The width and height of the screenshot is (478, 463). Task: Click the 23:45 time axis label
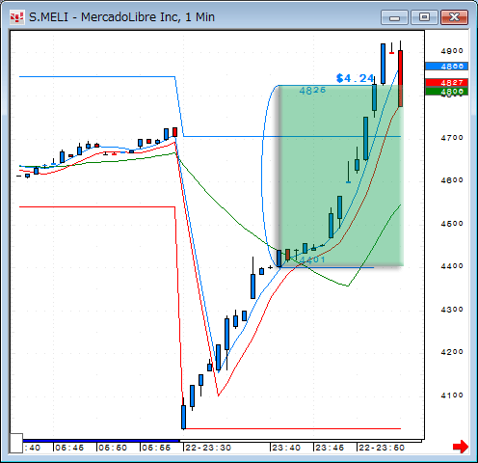click(330, 448)
